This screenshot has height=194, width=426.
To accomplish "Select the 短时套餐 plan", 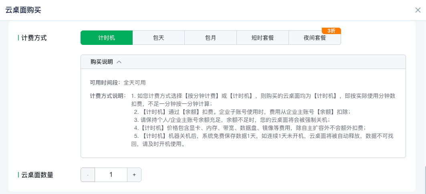I will click(262, 38).
